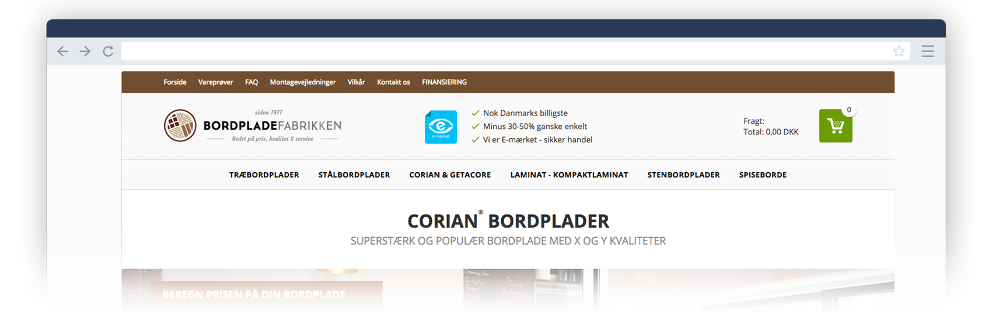
Task: Select TRÆBORDPLADER menu item
Action: [264, 175]
